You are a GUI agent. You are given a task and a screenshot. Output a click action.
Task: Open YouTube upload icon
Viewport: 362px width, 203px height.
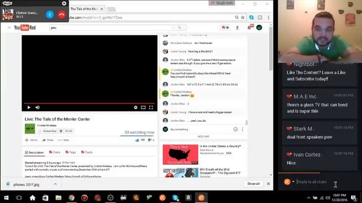point(237,28)
